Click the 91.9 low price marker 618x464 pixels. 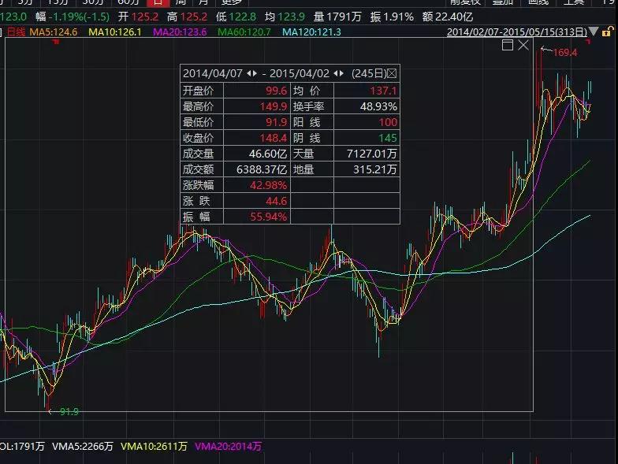(69, 411)
